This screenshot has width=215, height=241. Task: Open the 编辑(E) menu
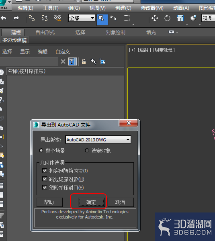25,8
